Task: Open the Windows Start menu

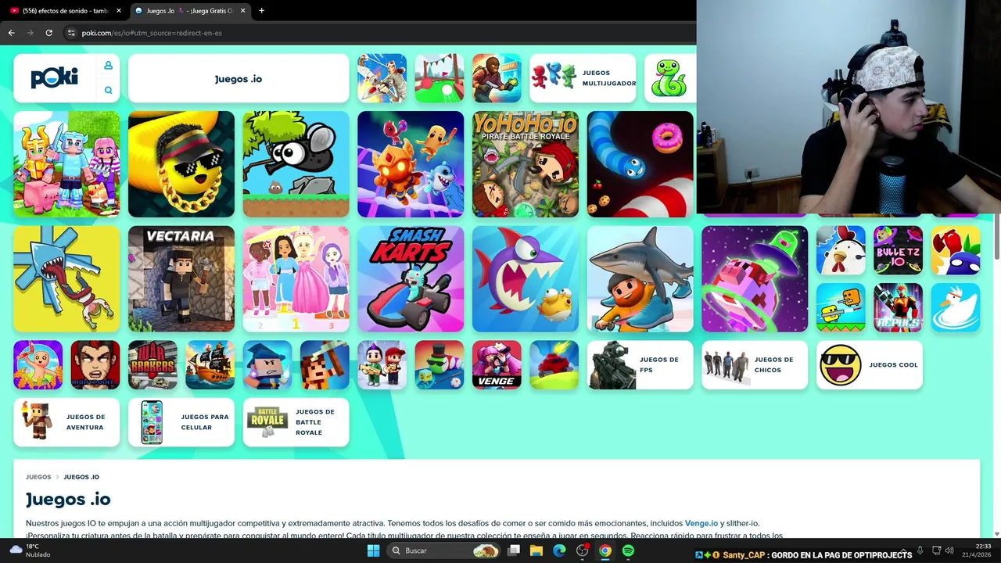Action: tap(373, 550)
